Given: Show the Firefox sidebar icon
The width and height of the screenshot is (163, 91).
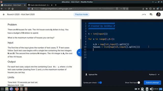Looking at the screenshot, I should 150,9.
